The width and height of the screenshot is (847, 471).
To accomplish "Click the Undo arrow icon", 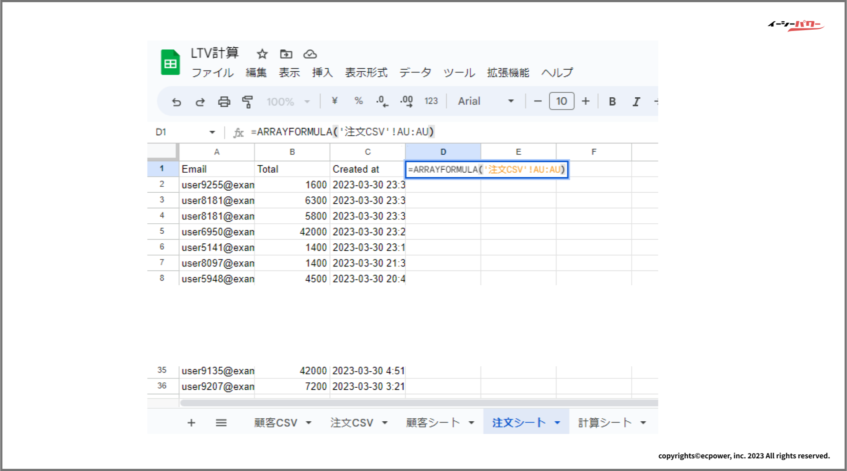I will tap(176, 102).
